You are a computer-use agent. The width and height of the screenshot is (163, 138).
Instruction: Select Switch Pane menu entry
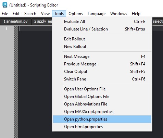(102, 79)
